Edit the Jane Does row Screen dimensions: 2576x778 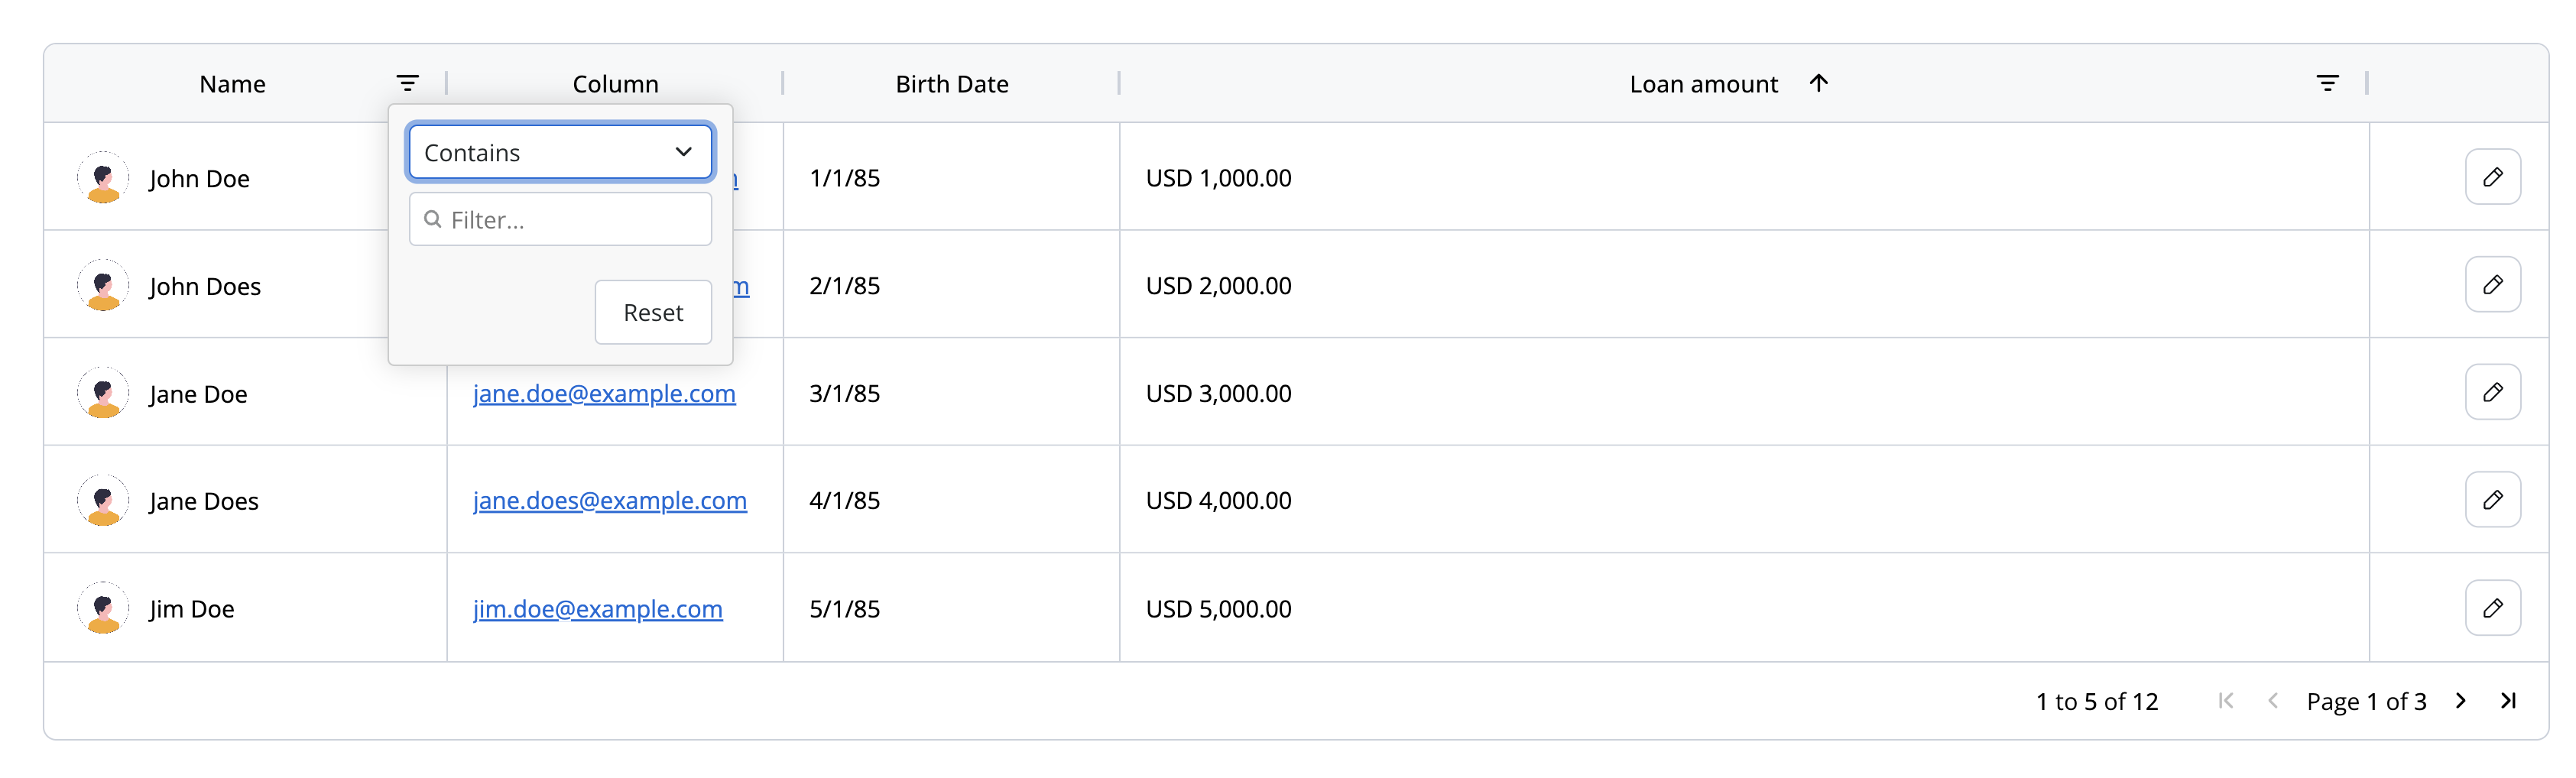[2492, 499]
